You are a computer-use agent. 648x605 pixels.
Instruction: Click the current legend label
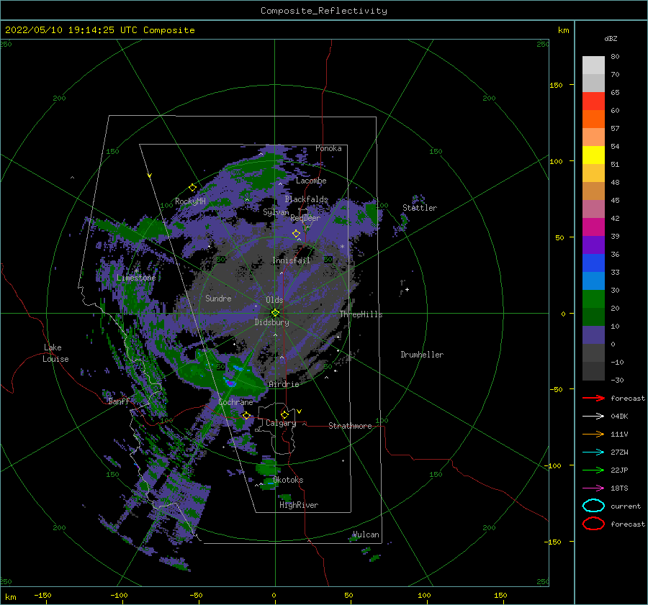click(x=626, y=506)
